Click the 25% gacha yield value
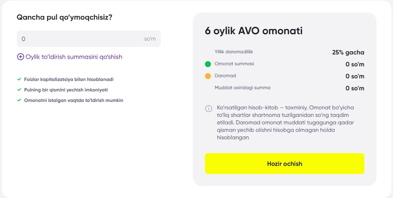Image resolution: width=393 pixels, height=198 pixels. coord(348,52)
